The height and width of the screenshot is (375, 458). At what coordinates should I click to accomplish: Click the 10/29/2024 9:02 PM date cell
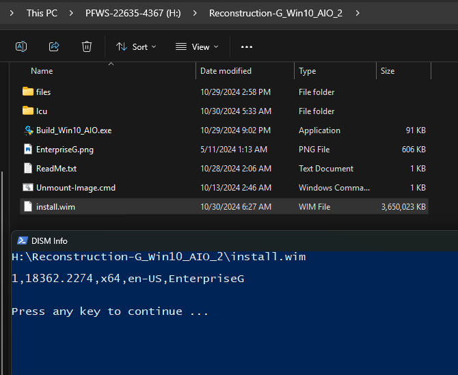[x=235, y=130]
